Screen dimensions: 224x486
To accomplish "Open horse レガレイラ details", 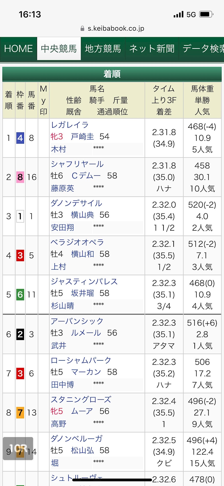I will [70, 125].
